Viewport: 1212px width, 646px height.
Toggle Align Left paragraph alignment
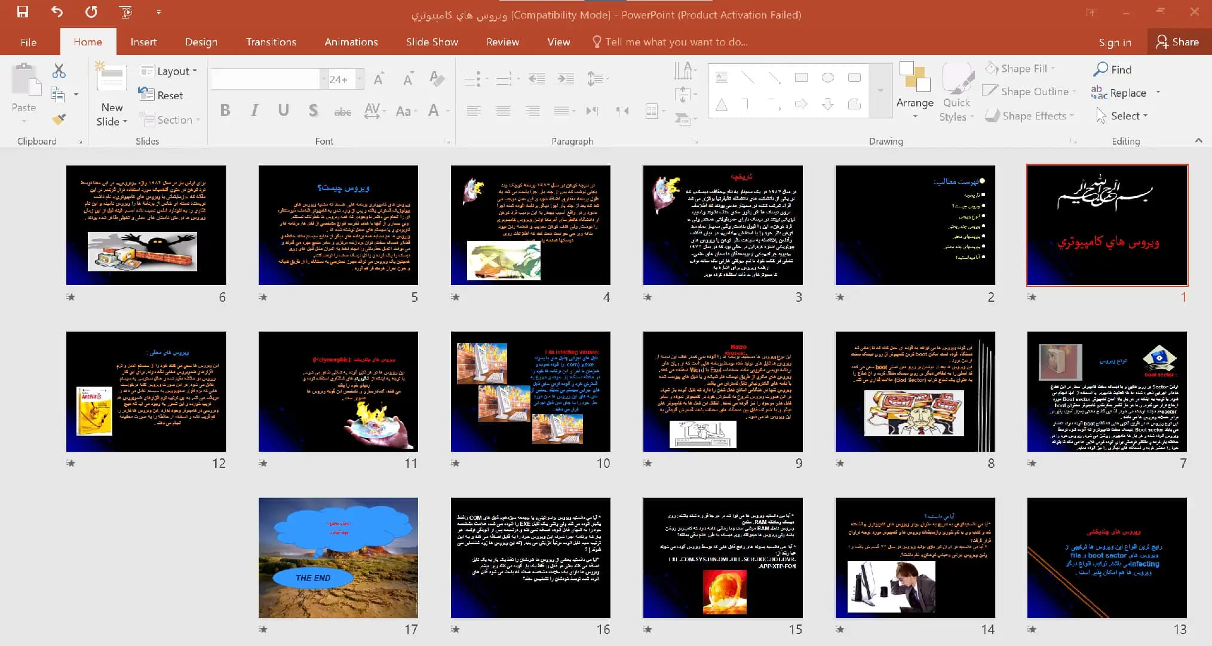(x=474, y=111)
